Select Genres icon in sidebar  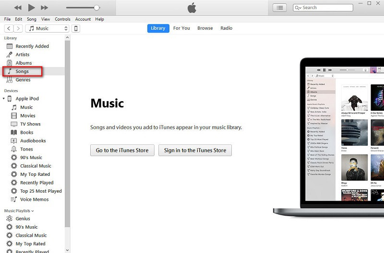[x=9, y=80]
